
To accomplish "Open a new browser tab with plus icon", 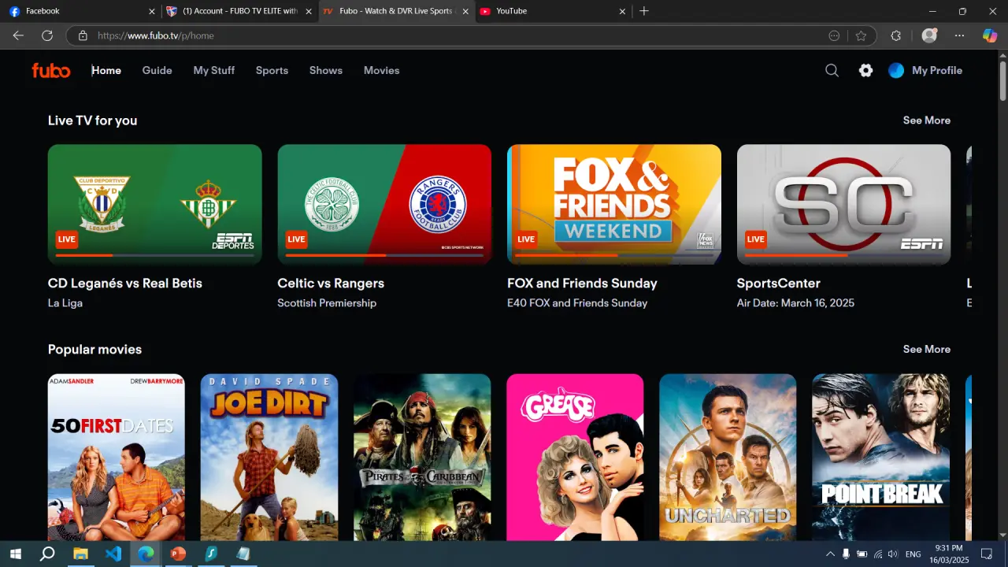I will 644,11.
